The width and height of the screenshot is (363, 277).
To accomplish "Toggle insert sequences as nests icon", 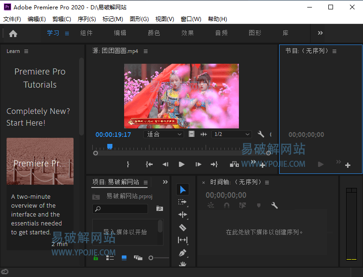I will point(211,205).
